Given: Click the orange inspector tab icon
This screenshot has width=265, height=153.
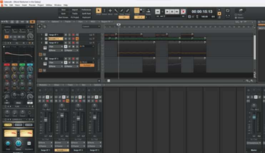Looking at the screenshot, I should (x=32, y=22).
